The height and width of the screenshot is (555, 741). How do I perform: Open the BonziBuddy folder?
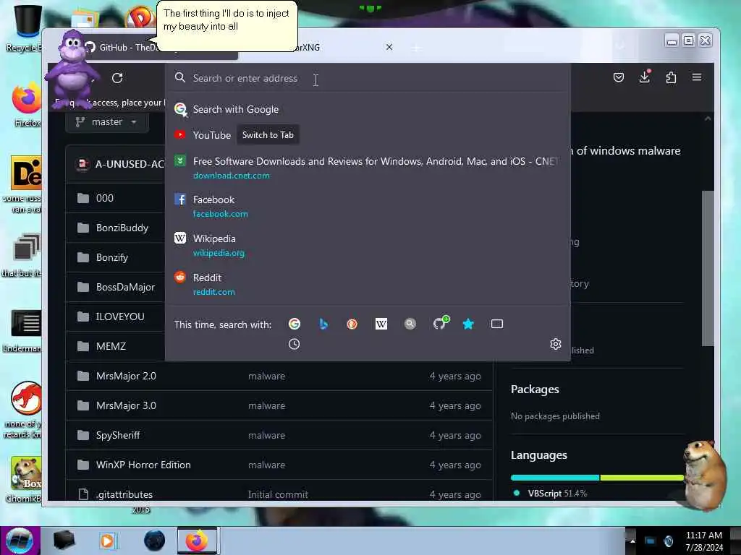click(122, 228)
